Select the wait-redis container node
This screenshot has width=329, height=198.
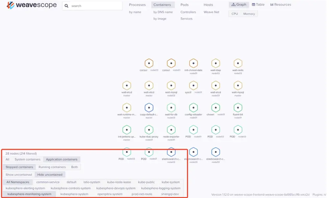[x=238, y=63]
